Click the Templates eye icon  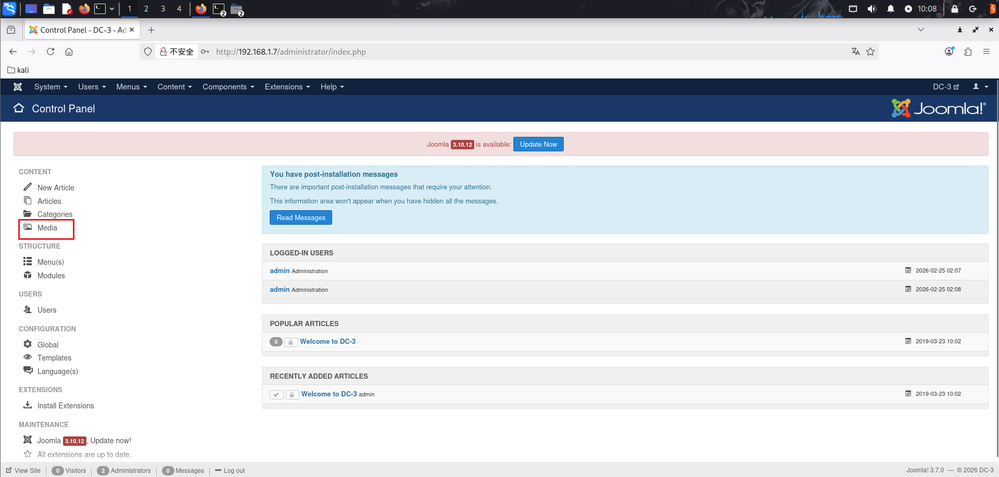28,357
